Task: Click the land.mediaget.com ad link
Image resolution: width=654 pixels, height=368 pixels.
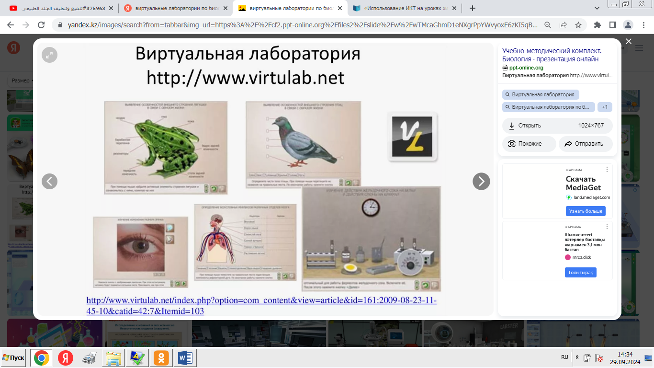Action: point(592,197)
